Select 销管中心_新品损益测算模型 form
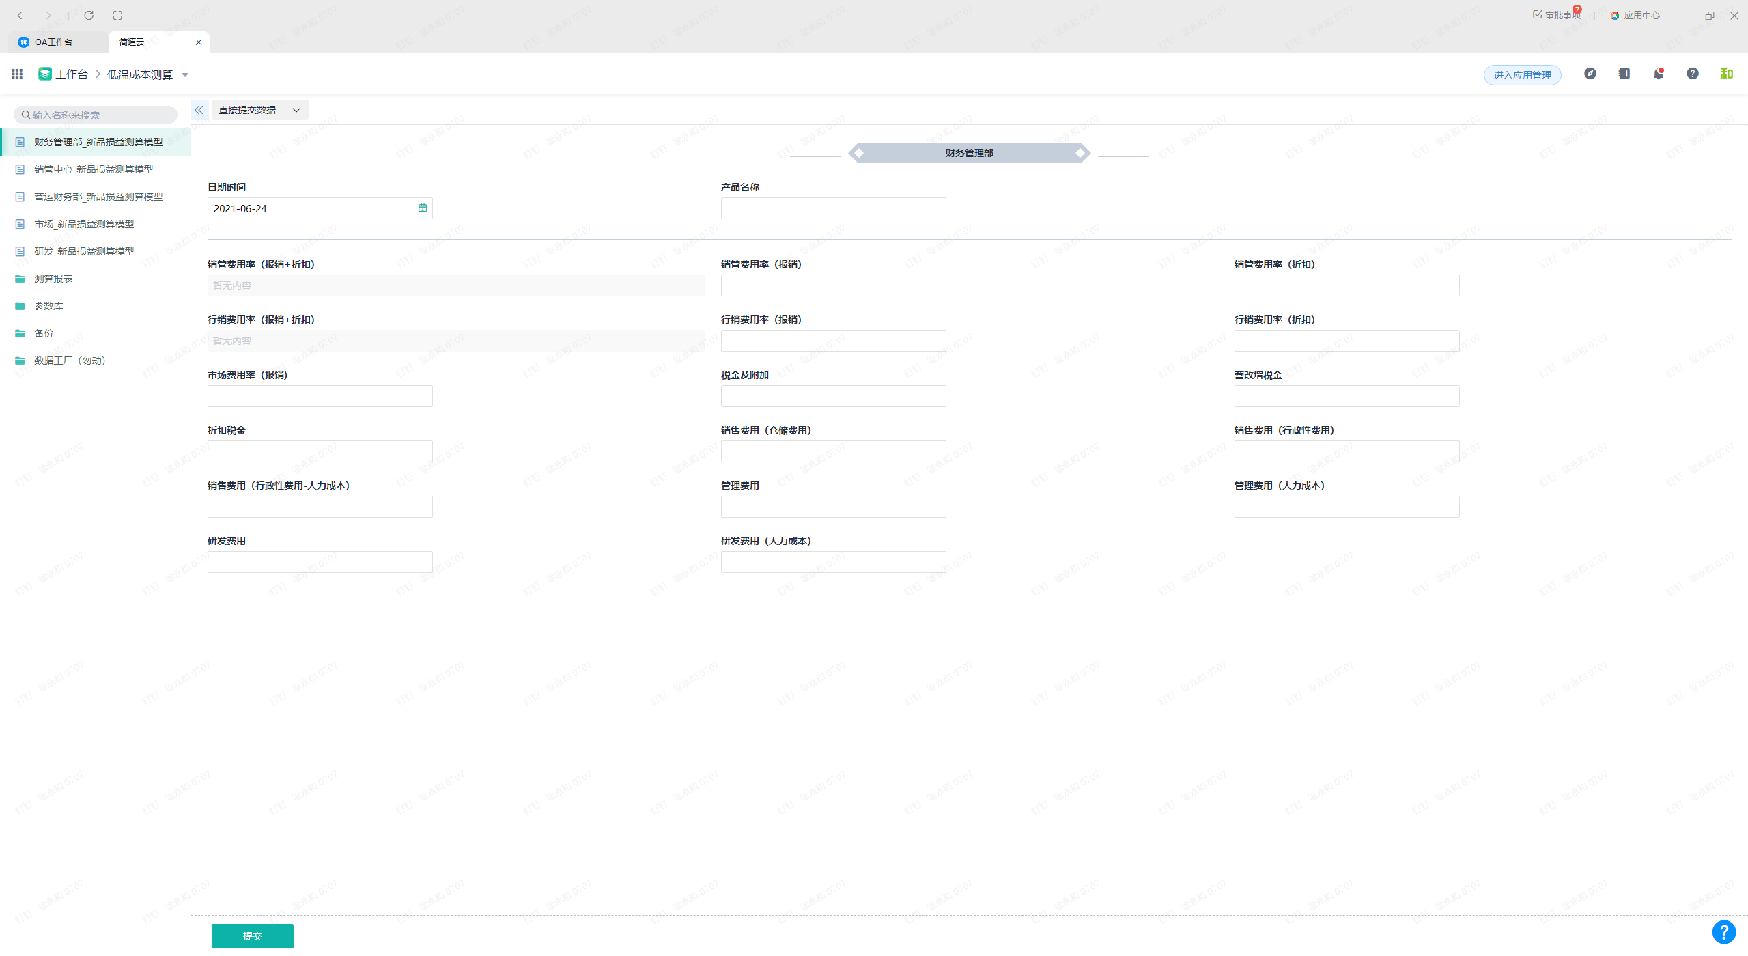The width and height of the screenshot is (1748, 956). [x=94, y=169]
